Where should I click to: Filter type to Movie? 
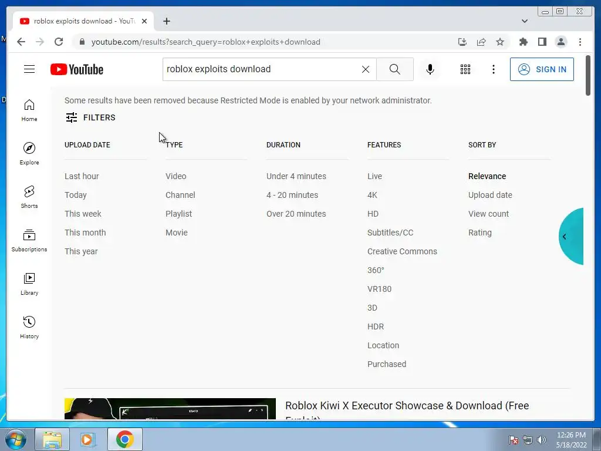coord(176,233)
